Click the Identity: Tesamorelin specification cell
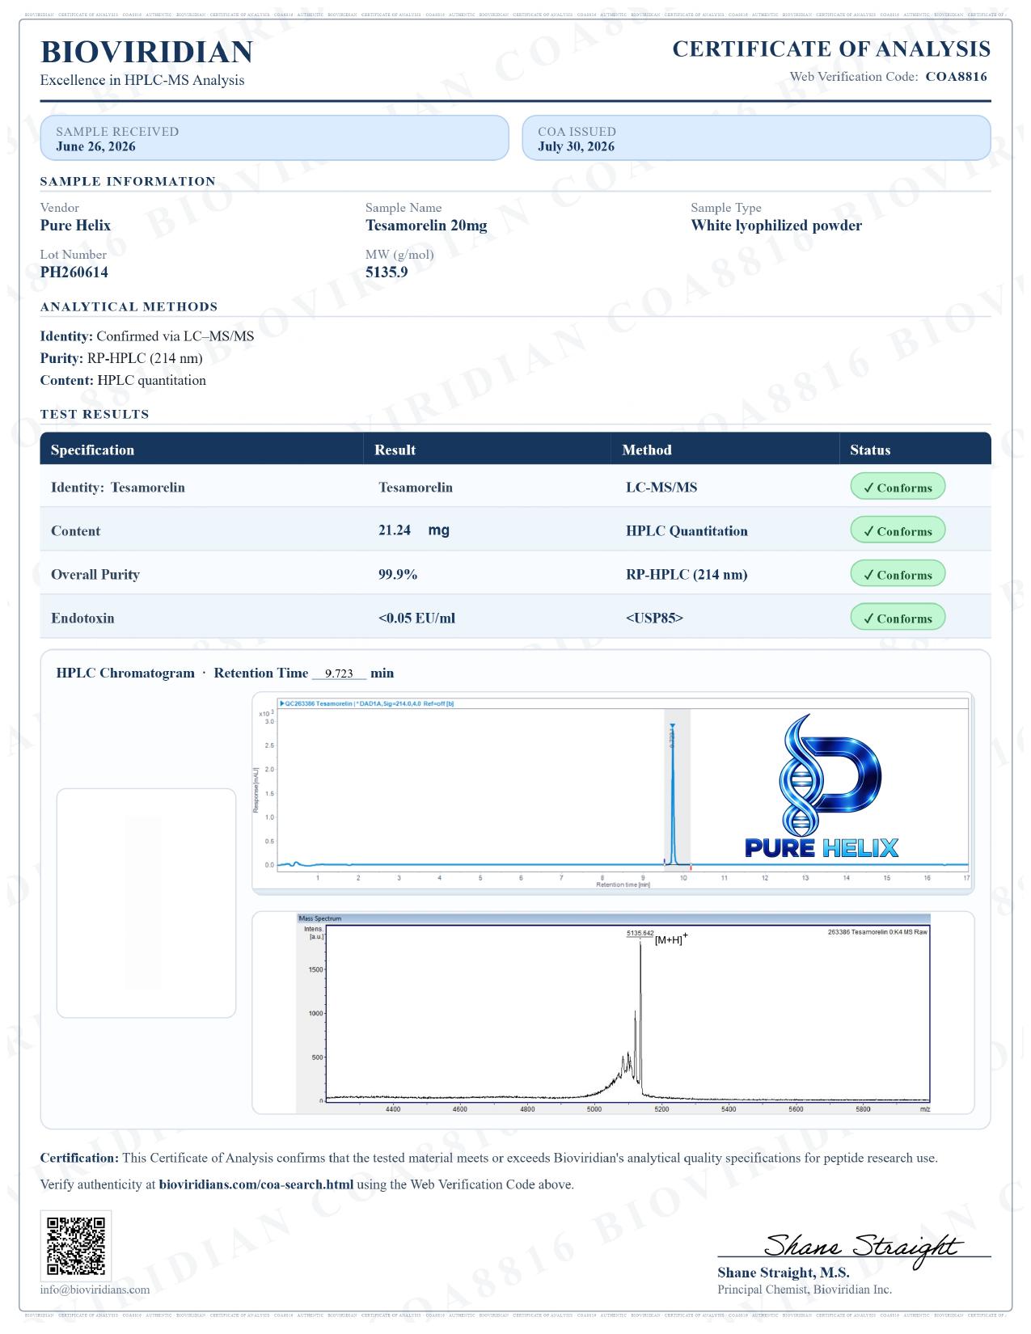Viewport: 1031px width, 1334px height. pyautogui.click(x=118, y=488)
